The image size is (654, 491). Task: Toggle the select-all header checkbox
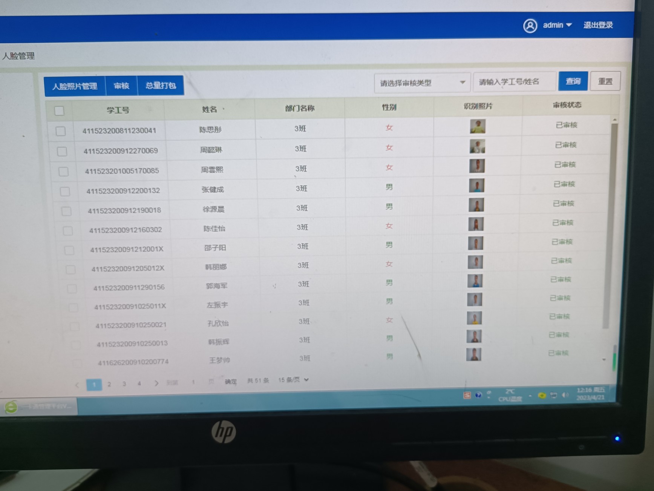(59, 111)
